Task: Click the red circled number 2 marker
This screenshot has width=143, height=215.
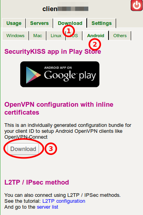Action: 95,44
